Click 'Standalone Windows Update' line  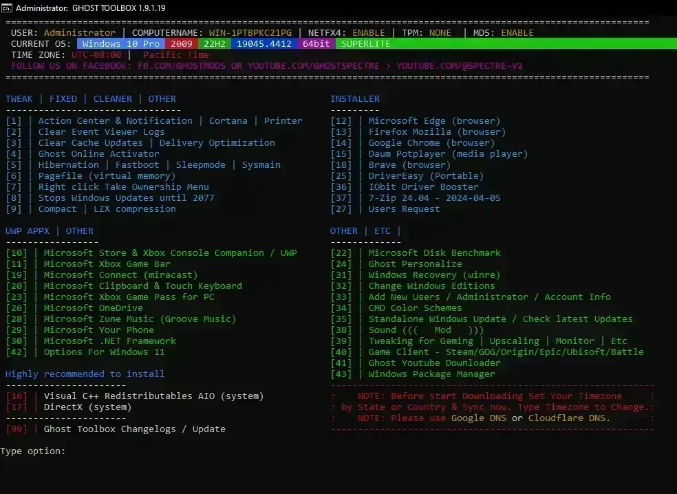(x=482, y=319)
